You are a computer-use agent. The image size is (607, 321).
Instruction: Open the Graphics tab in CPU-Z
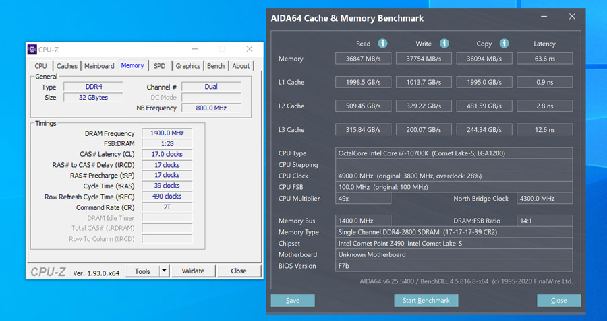pos(187,66)
